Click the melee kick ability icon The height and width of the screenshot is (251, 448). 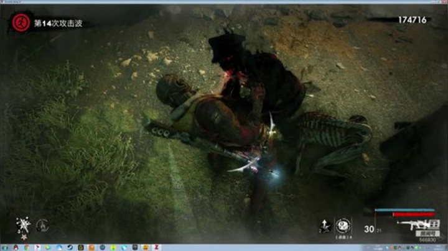coord(325,227)
